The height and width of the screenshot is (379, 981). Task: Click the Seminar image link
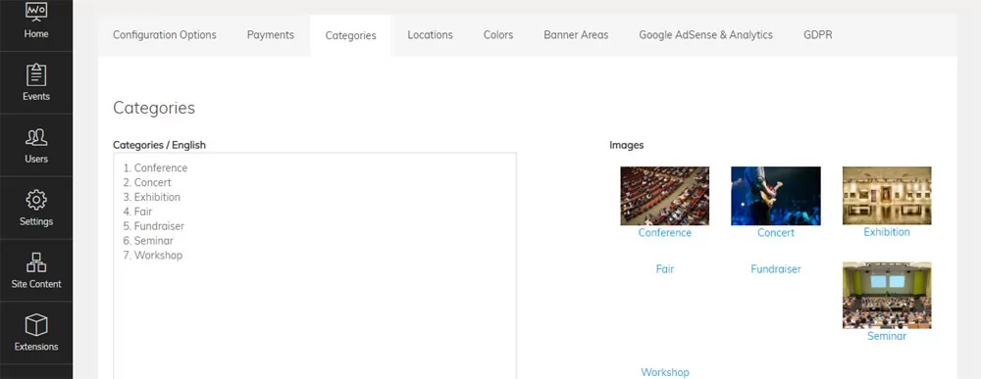(x=887, y=336)
